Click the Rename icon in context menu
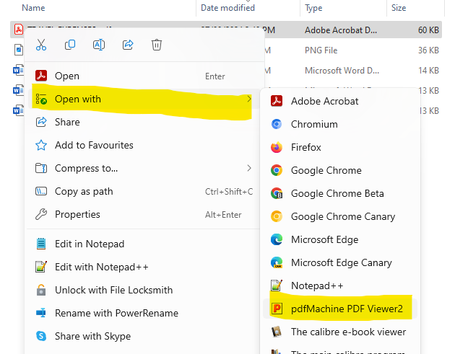Viewport: 455px width, 354px height. [x=99, y=45]
